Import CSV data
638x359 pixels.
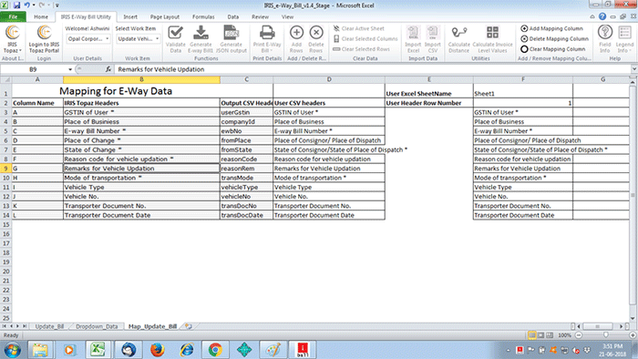(x=433, y=39)
